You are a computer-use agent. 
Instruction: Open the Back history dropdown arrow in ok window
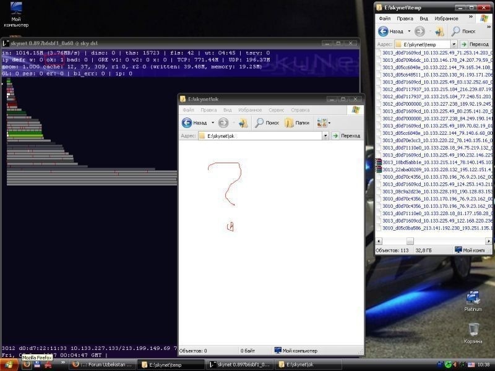(x=213, y=122)
